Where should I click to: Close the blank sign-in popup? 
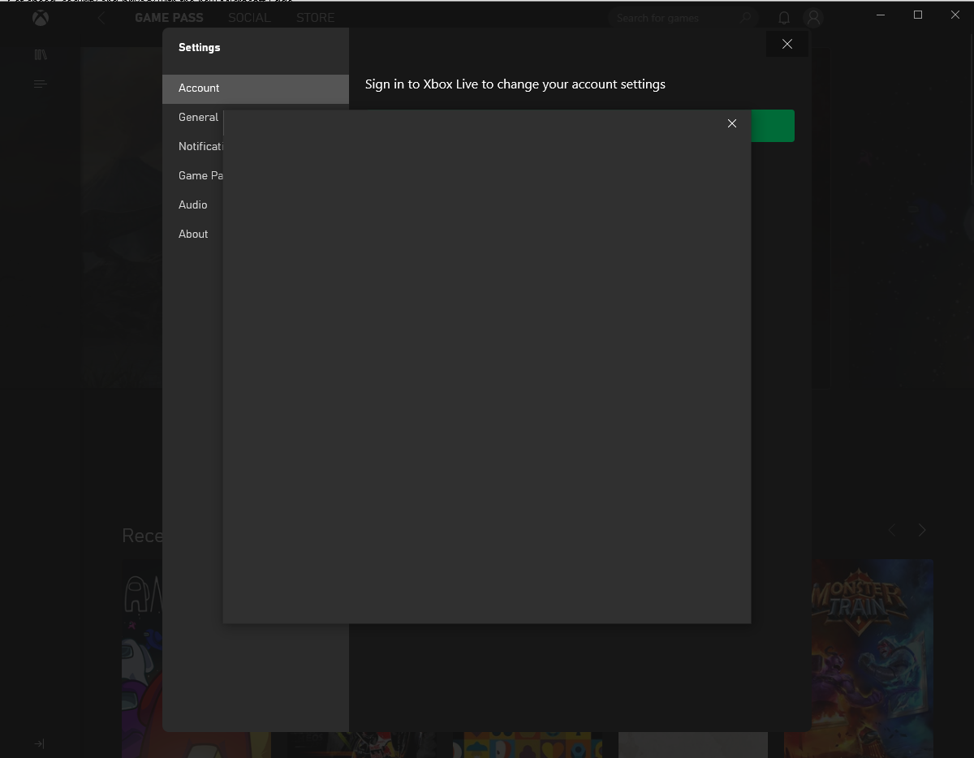[x=732, y=123]
